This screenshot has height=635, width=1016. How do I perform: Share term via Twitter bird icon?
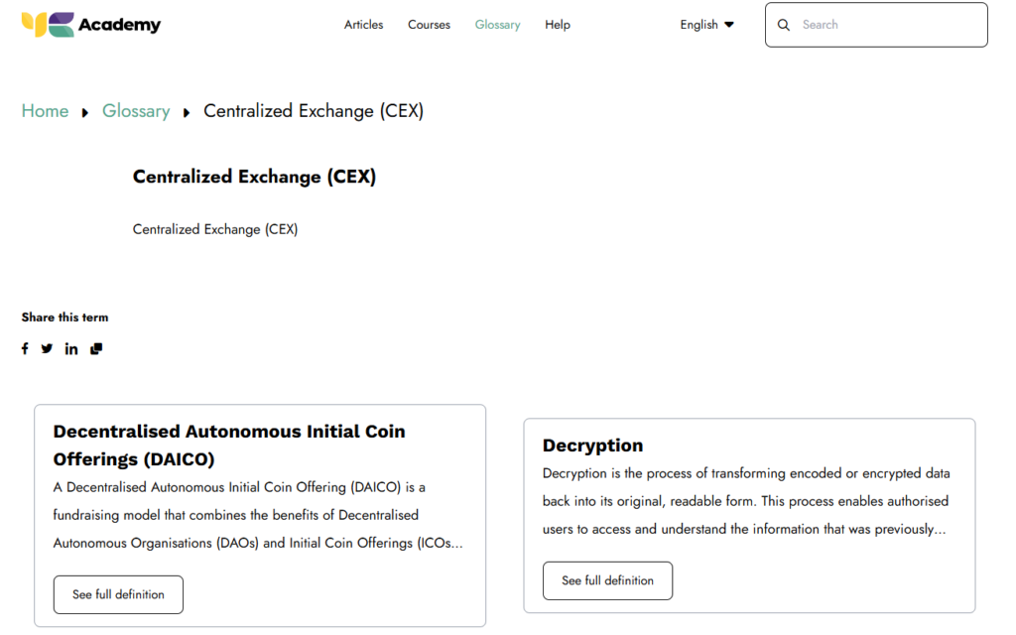tap(47, 348)
